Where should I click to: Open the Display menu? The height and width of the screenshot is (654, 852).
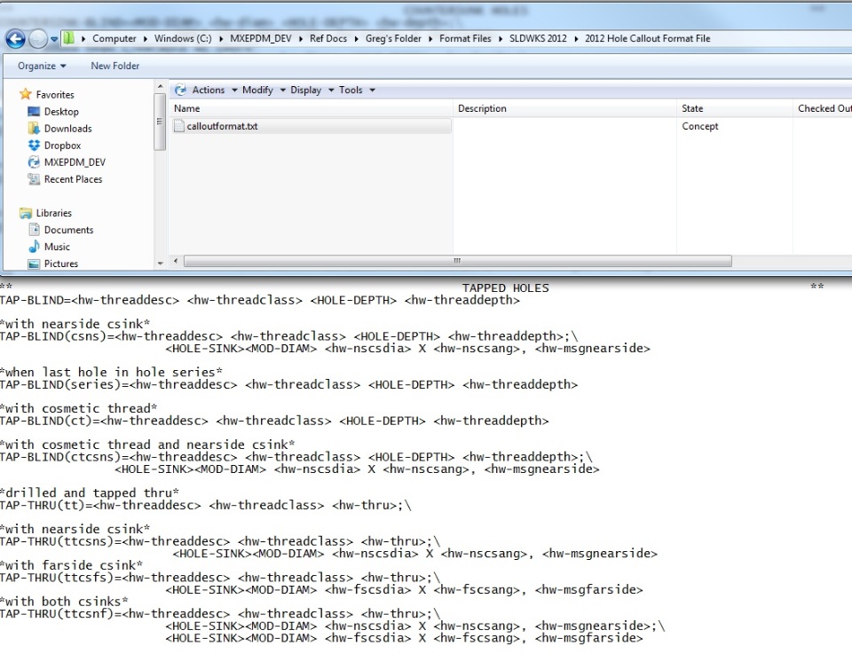click(x=312, y=91)
